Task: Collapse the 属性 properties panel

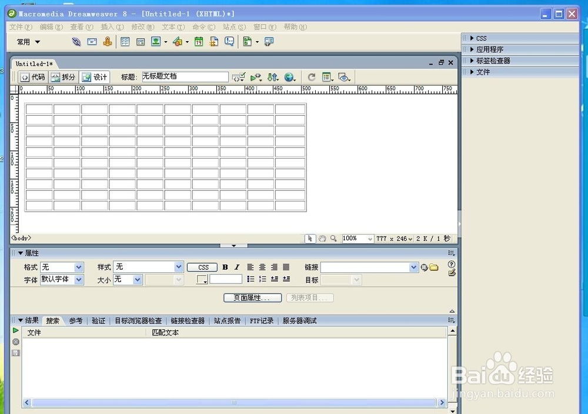Action: [x=21, y=253]
